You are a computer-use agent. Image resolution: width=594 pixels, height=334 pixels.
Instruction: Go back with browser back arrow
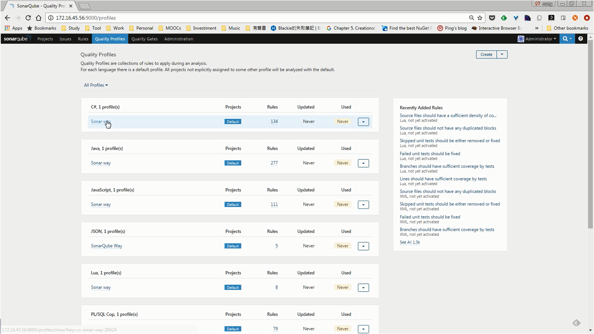pos(7,18)
